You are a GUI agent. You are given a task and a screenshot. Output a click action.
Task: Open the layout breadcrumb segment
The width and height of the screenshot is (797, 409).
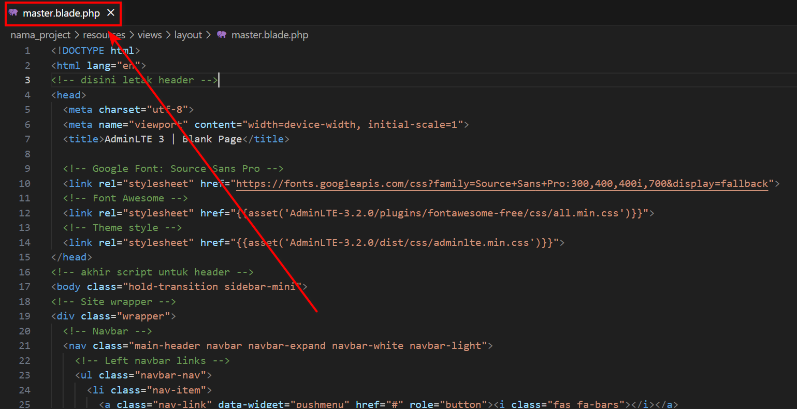point(188,35)
